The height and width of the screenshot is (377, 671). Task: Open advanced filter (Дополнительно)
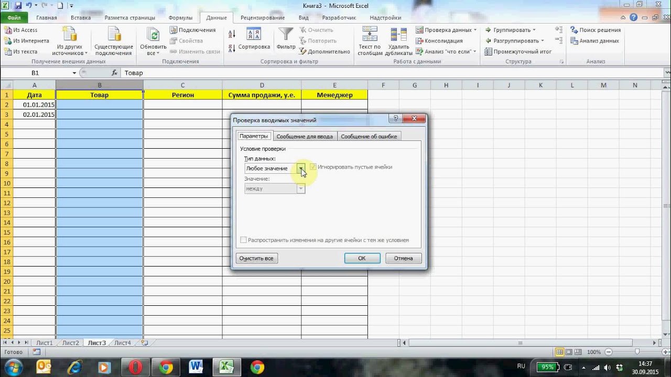(x=324, y=51)
